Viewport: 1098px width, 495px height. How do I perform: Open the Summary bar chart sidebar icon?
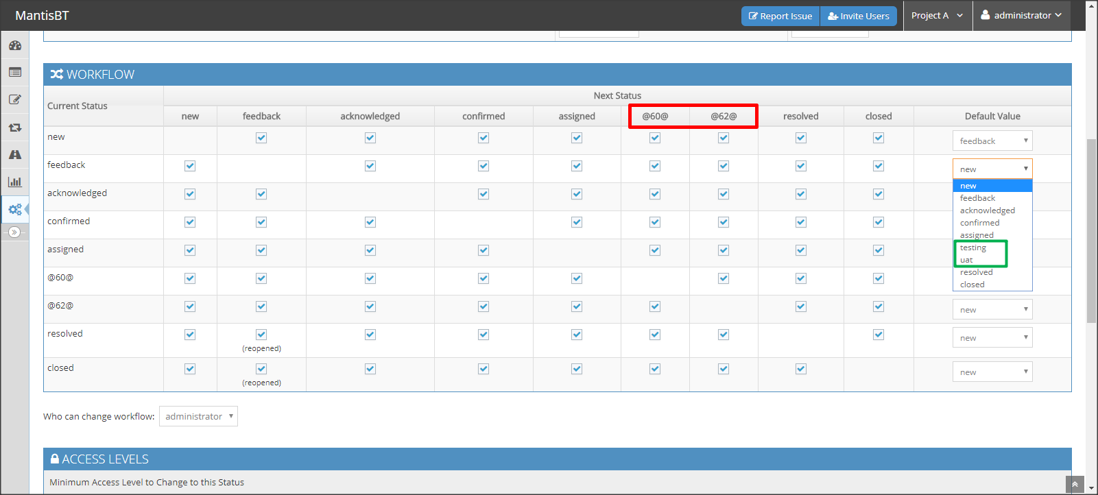pos(15,182)
